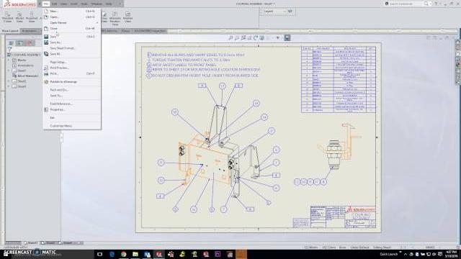Viewport: 461px width, 259px height.
Task: Select COUPLING ASSEMBLY root tree item
Action: click(24, 55)
